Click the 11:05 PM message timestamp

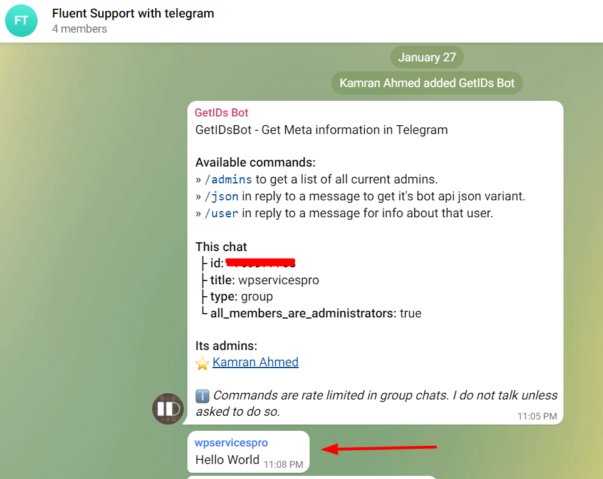click(537, 416)
